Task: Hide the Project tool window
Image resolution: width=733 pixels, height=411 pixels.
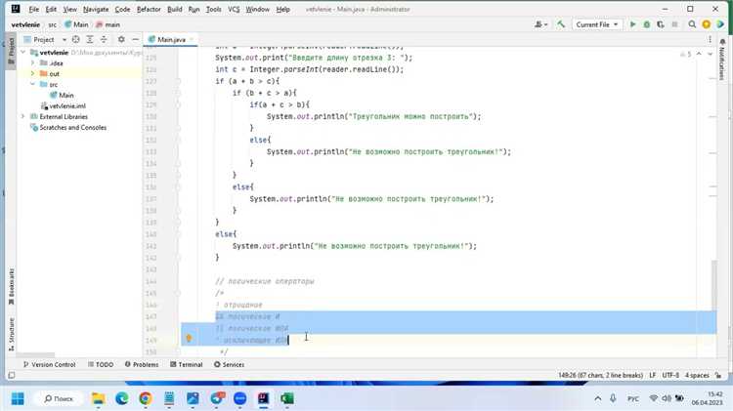Action: pos(135,40)
